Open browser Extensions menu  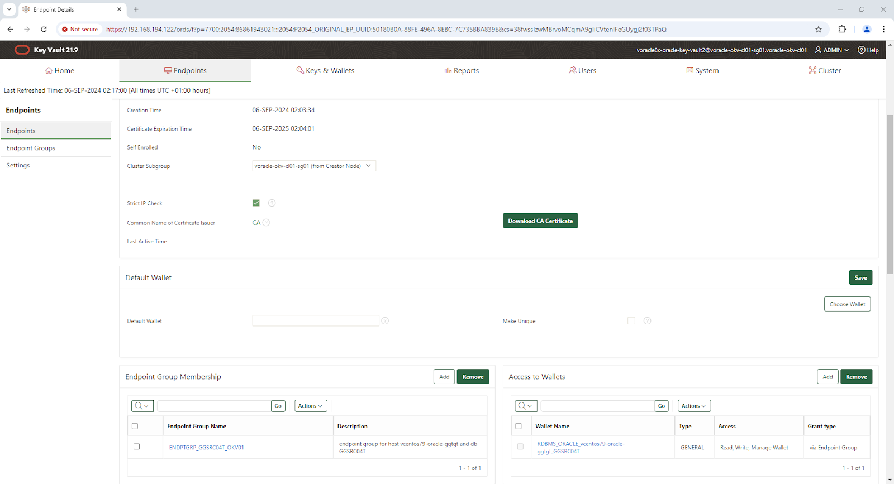(x=842, y=29)
